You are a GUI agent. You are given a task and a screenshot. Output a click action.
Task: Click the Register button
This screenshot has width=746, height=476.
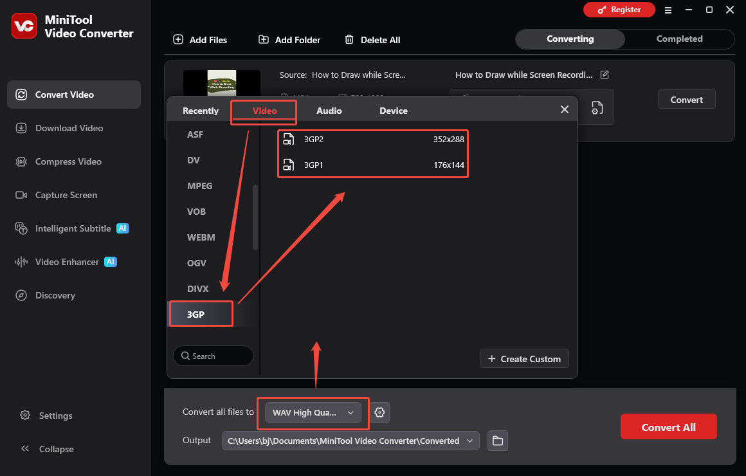pyautogui.click(x=619, y=10)
